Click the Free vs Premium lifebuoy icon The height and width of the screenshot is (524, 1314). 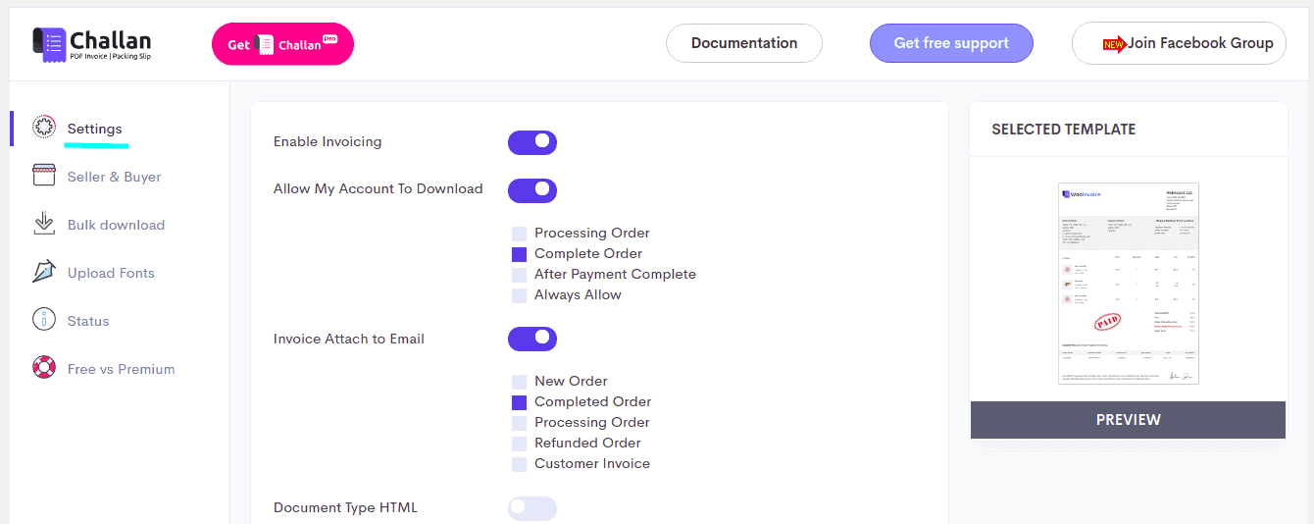tap(44, 368)
